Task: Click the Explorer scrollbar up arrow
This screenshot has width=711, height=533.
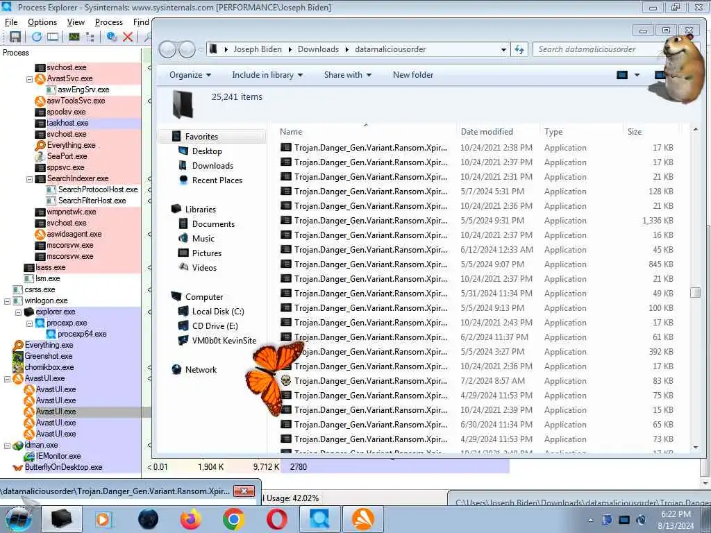Action: point(695,130)
